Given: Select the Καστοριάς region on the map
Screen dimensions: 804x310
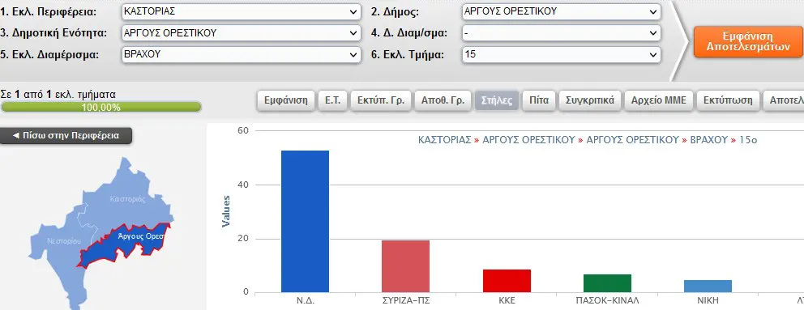Looking at the screenshot, I should 128,199.
